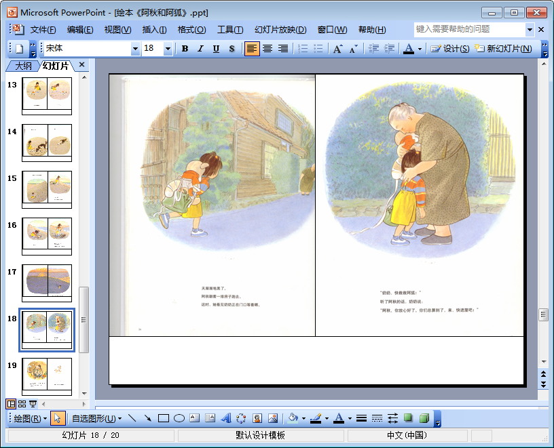Close the outline/slides pane
The height and width of the screenshot is (448, 554).
pos(81,64)
